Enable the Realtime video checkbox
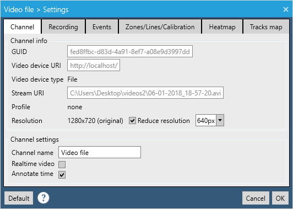 coord(62,164)
